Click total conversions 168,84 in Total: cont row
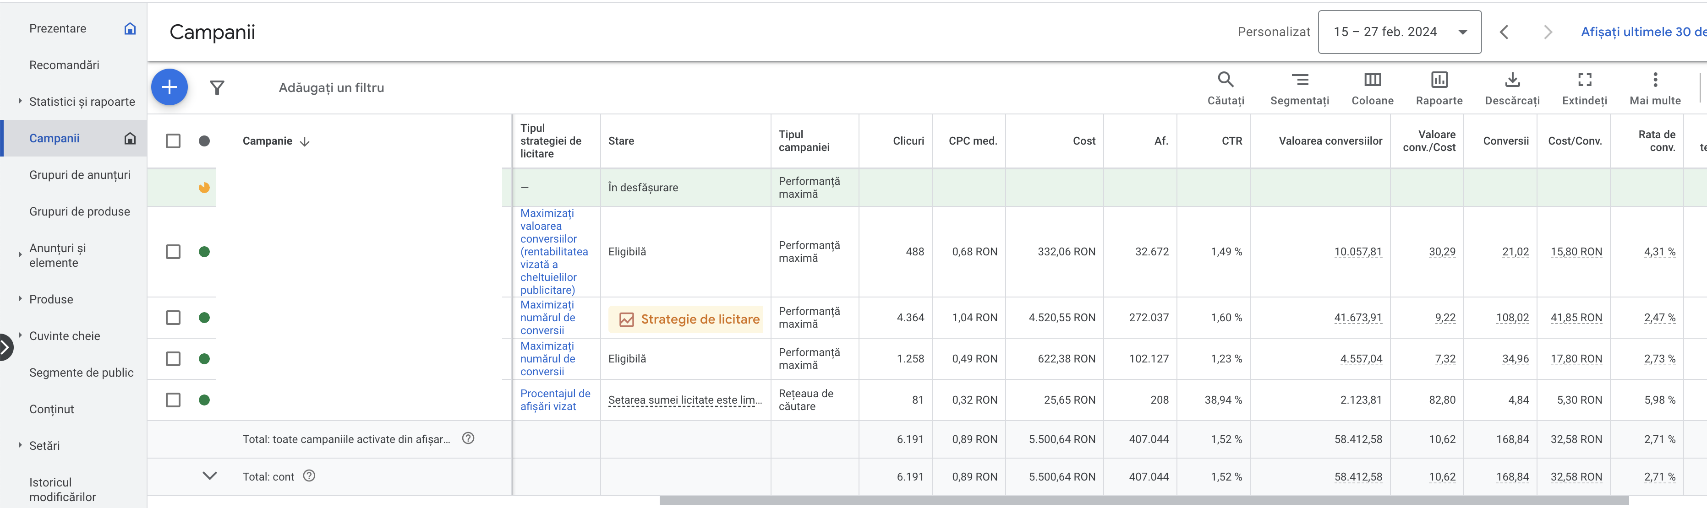The image size is (1707, 508). pos(1512,476)
